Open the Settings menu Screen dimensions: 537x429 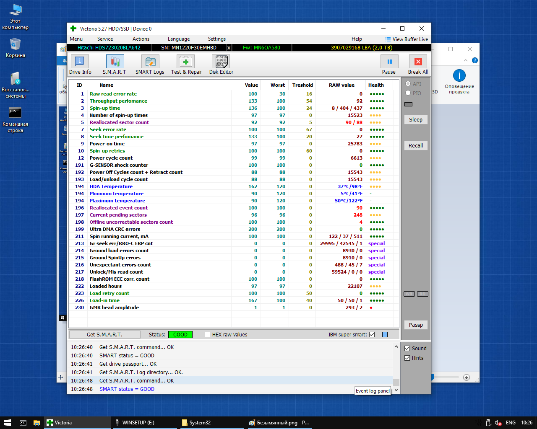217,39
